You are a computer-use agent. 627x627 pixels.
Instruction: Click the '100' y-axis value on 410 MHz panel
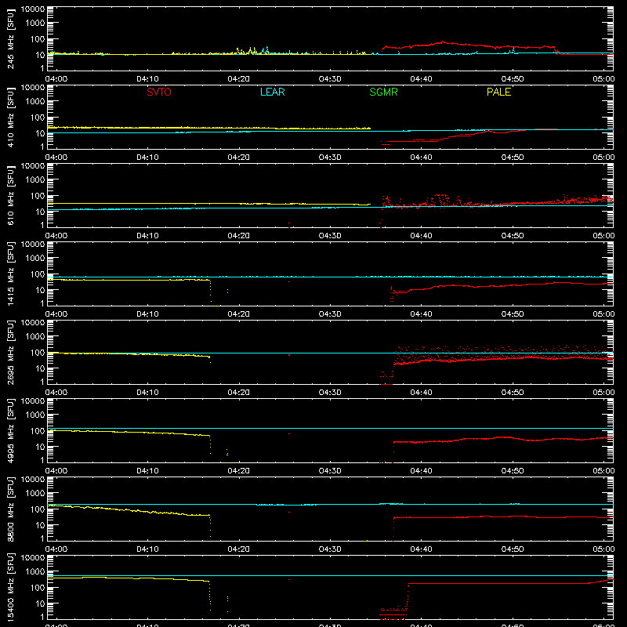point(38,118)
